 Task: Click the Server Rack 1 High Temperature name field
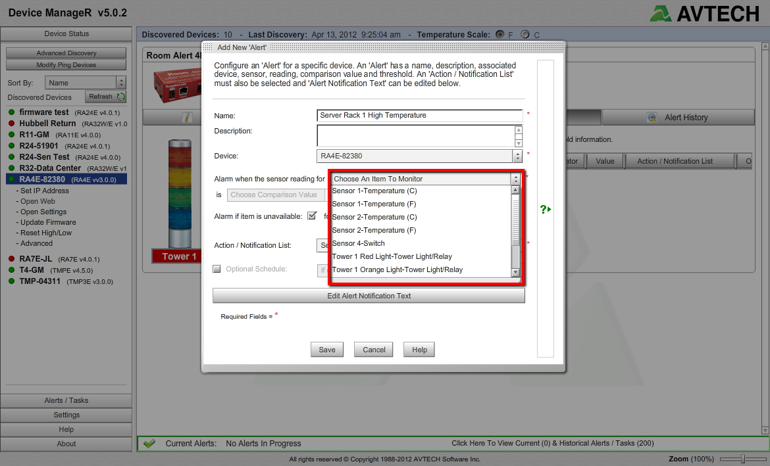pos(419,116)
